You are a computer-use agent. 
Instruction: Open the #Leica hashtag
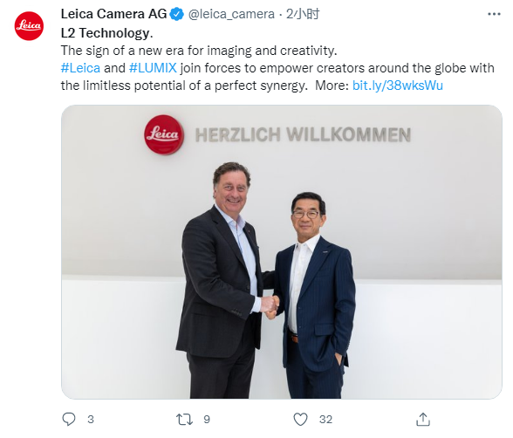click(80, 68)
